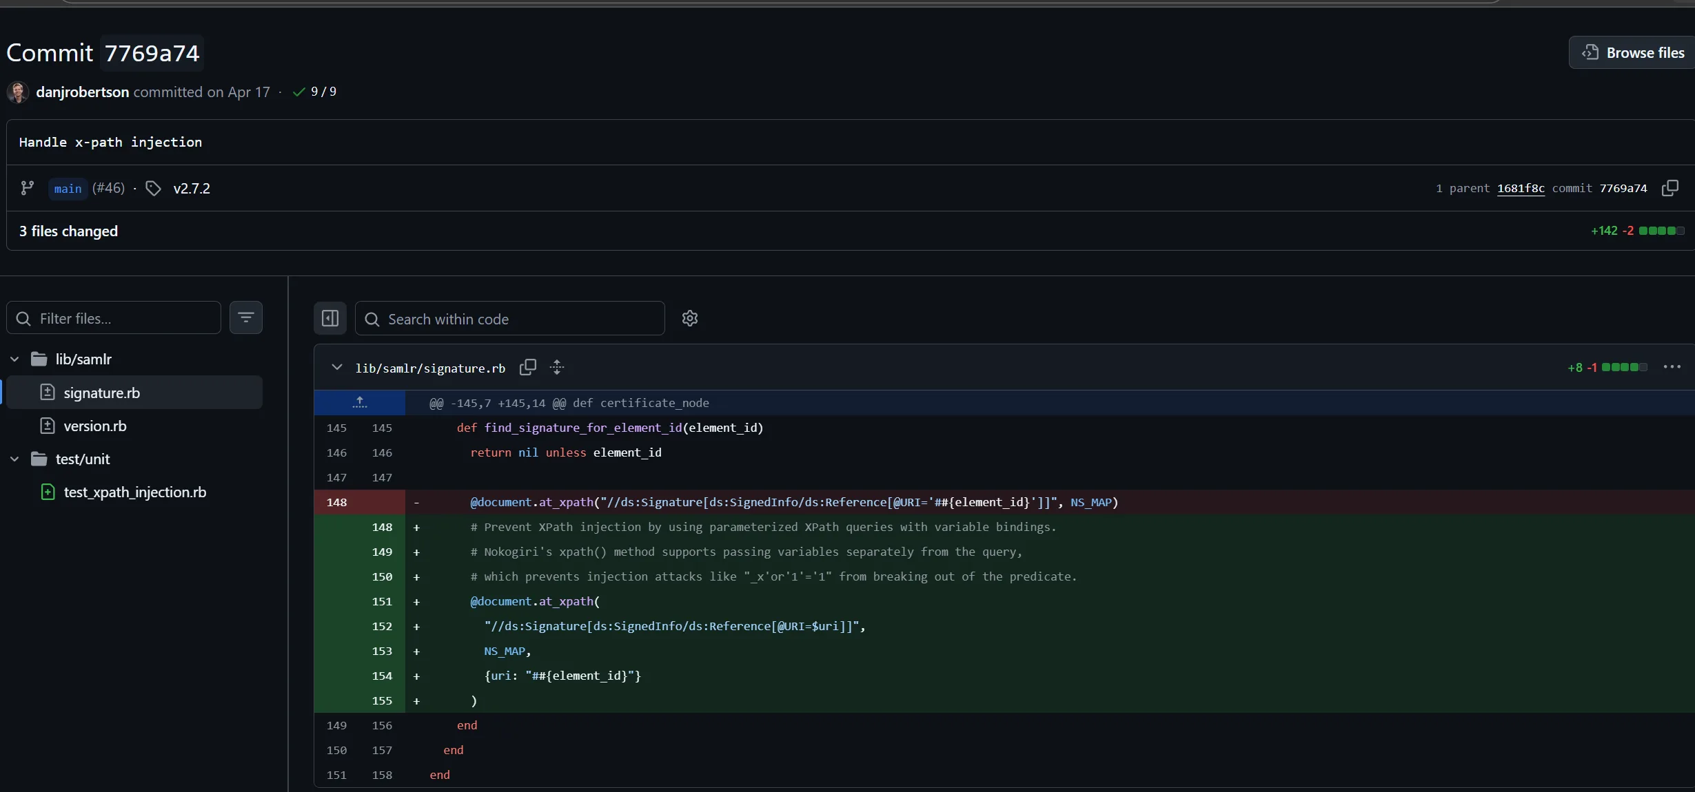Click the modified-file icon for version.rb
This screenshot has height=792, width=1695.
tap(48, 426)
